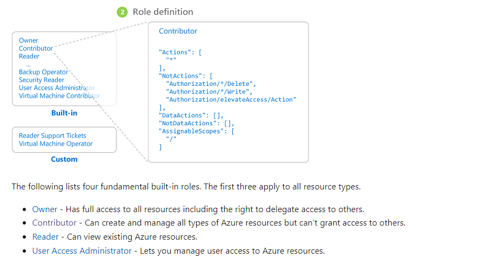Select User Access Administrator in Built-in box

click(x=57, y=88)
